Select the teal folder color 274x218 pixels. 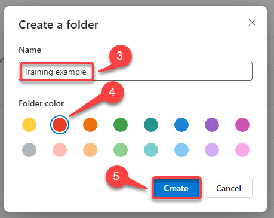151,125
